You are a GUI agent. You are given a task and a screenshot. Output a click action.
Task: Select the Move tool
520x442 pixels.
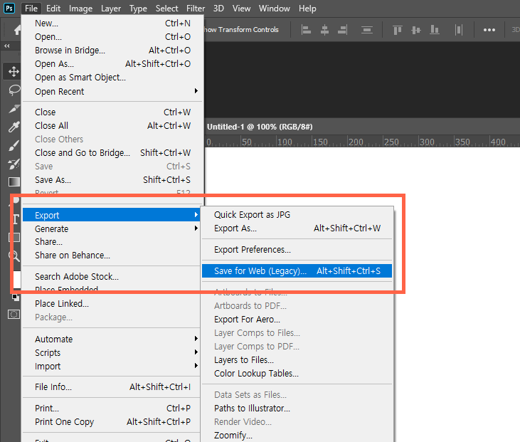[14, 71]
